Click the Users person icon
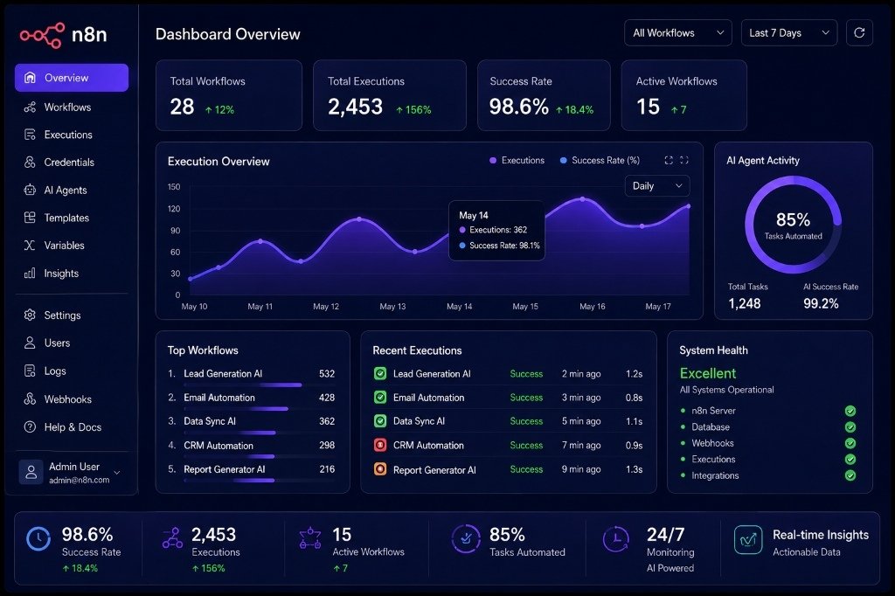Screen dimensions: 895x596 click(30, 343)
